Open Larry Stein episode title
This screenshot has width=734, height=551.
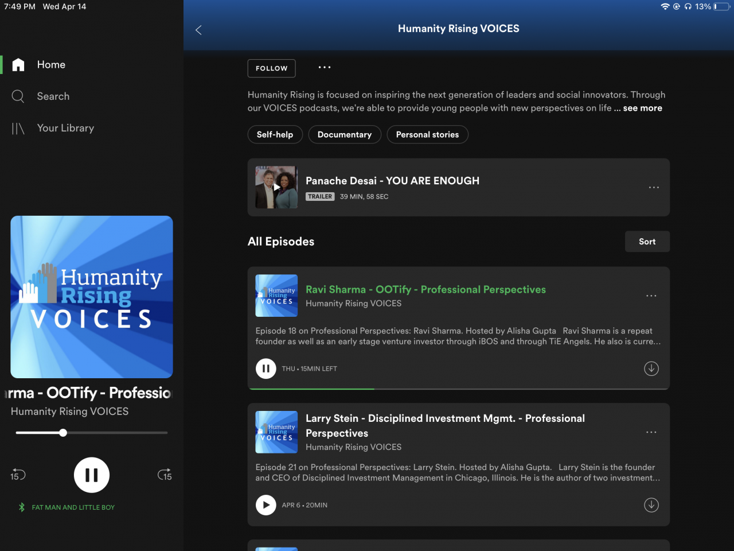point(446,426)
